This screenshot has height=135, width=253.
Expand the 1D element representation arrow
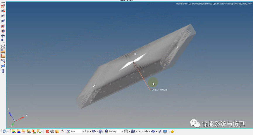click(x=143, y=131)
